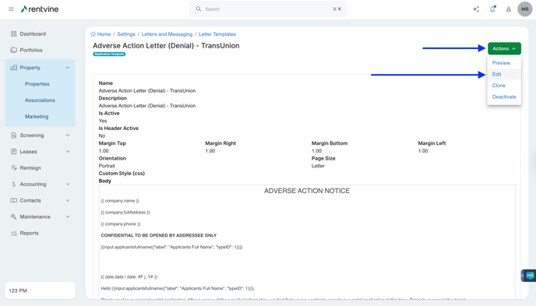Click Letters and Messaging breadcrumb

(x=167, y=34)
